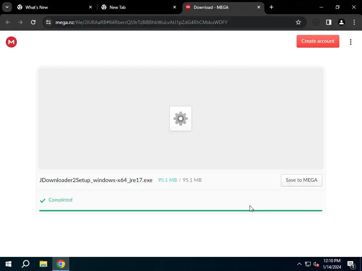The image size is (362, 271).
Task: Expand the tab search dropdown arrow
Action: [7, 7]
